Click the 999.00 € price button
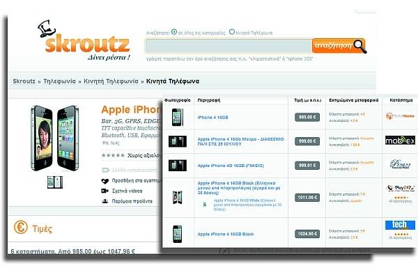Image resolution: width=418 pixels, height=277 pixels. (x=307, y=141)
